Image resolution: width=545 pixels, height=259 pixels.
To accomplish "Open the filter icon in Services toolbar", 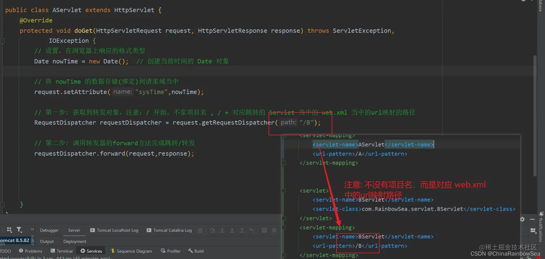I will 19,230.
